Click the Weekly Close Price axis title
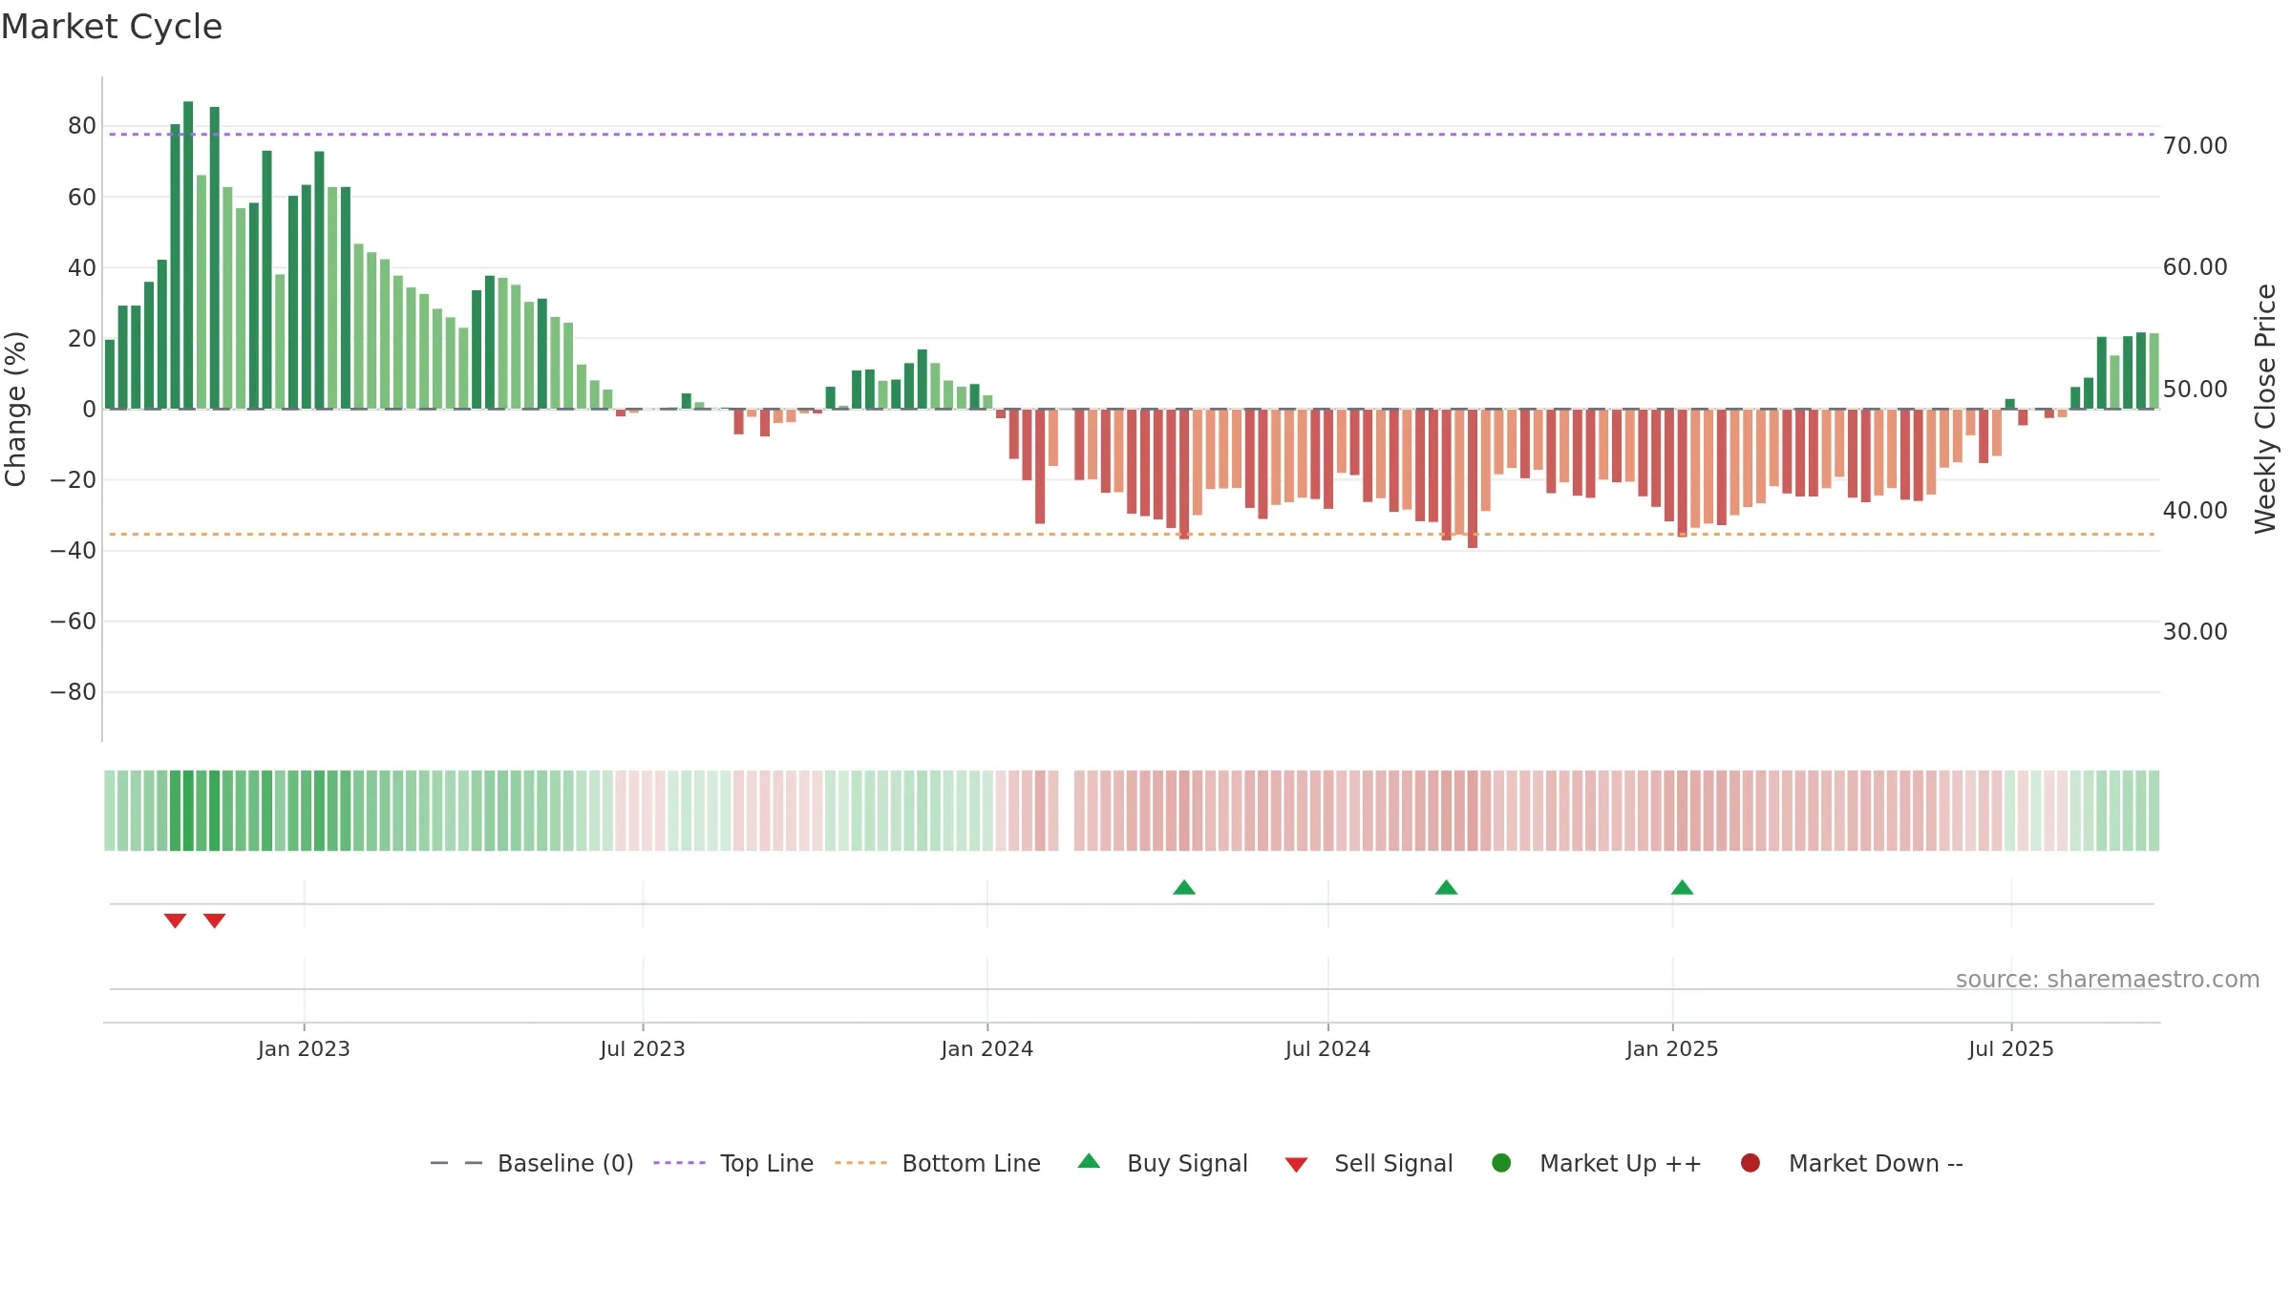This screenshot has height=1289, width=2292. click(2265, 409)
